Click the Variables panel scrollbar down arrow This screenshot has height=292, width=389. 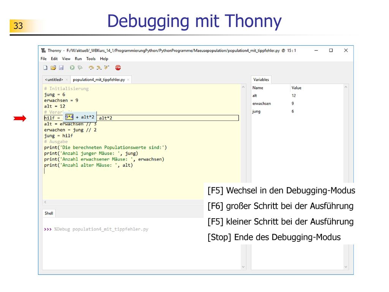point(346,267)
